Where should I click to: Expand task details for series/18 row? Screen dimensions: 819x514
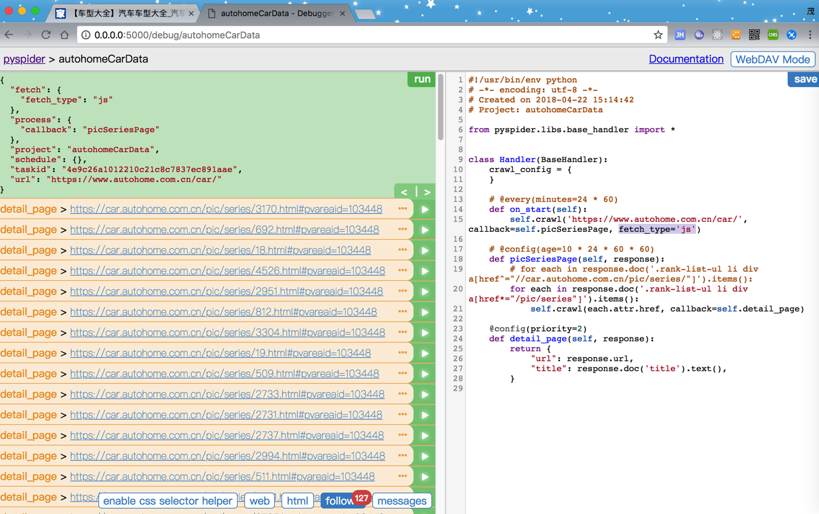(402, 250)
